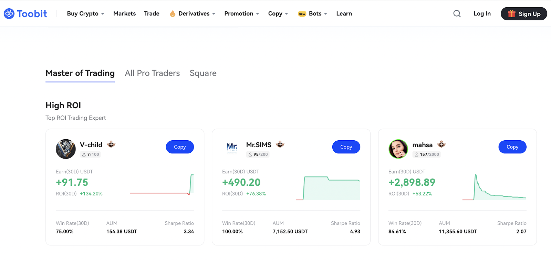Click the +134.20% ROI value
Image resolution: width=551 pixels, height=262 pixels.
click(x=91, y=194)
